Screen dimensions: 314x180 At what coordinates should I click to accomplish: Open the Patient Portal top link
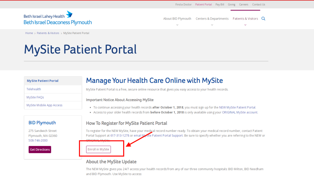(x=204, y=4)
